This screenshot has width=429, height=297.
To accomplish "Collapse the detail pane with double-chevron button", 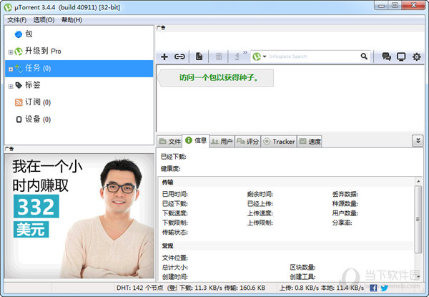I will point(418,141).
